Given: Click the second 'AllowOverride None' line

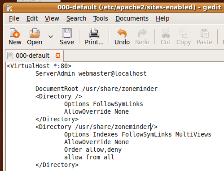Looking at the screenshot, I should pyautogui.click(x=97, y=142).
